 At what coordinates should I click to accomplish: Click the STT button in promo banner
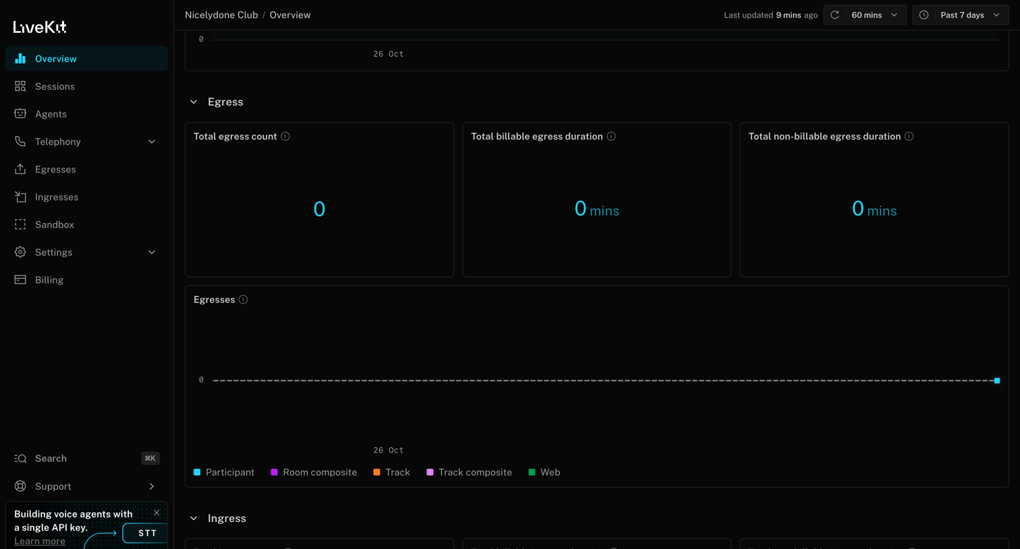(146, 533)
